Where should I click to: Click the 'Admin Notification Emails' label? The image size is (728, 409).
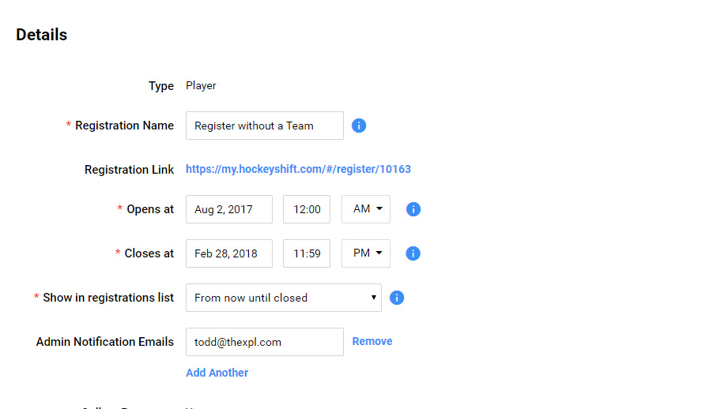105,342
